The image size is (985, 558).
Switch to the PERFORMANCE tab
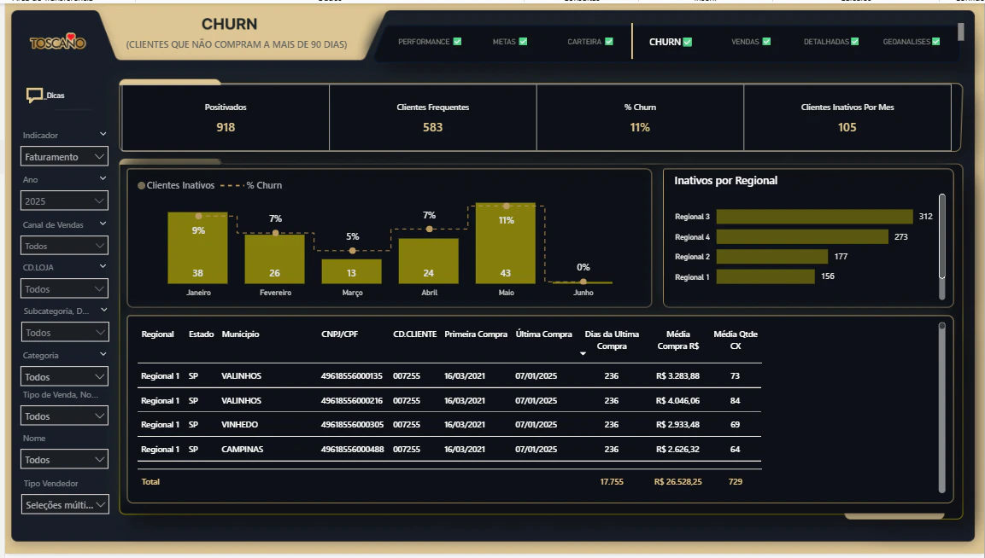coord(424,42)
